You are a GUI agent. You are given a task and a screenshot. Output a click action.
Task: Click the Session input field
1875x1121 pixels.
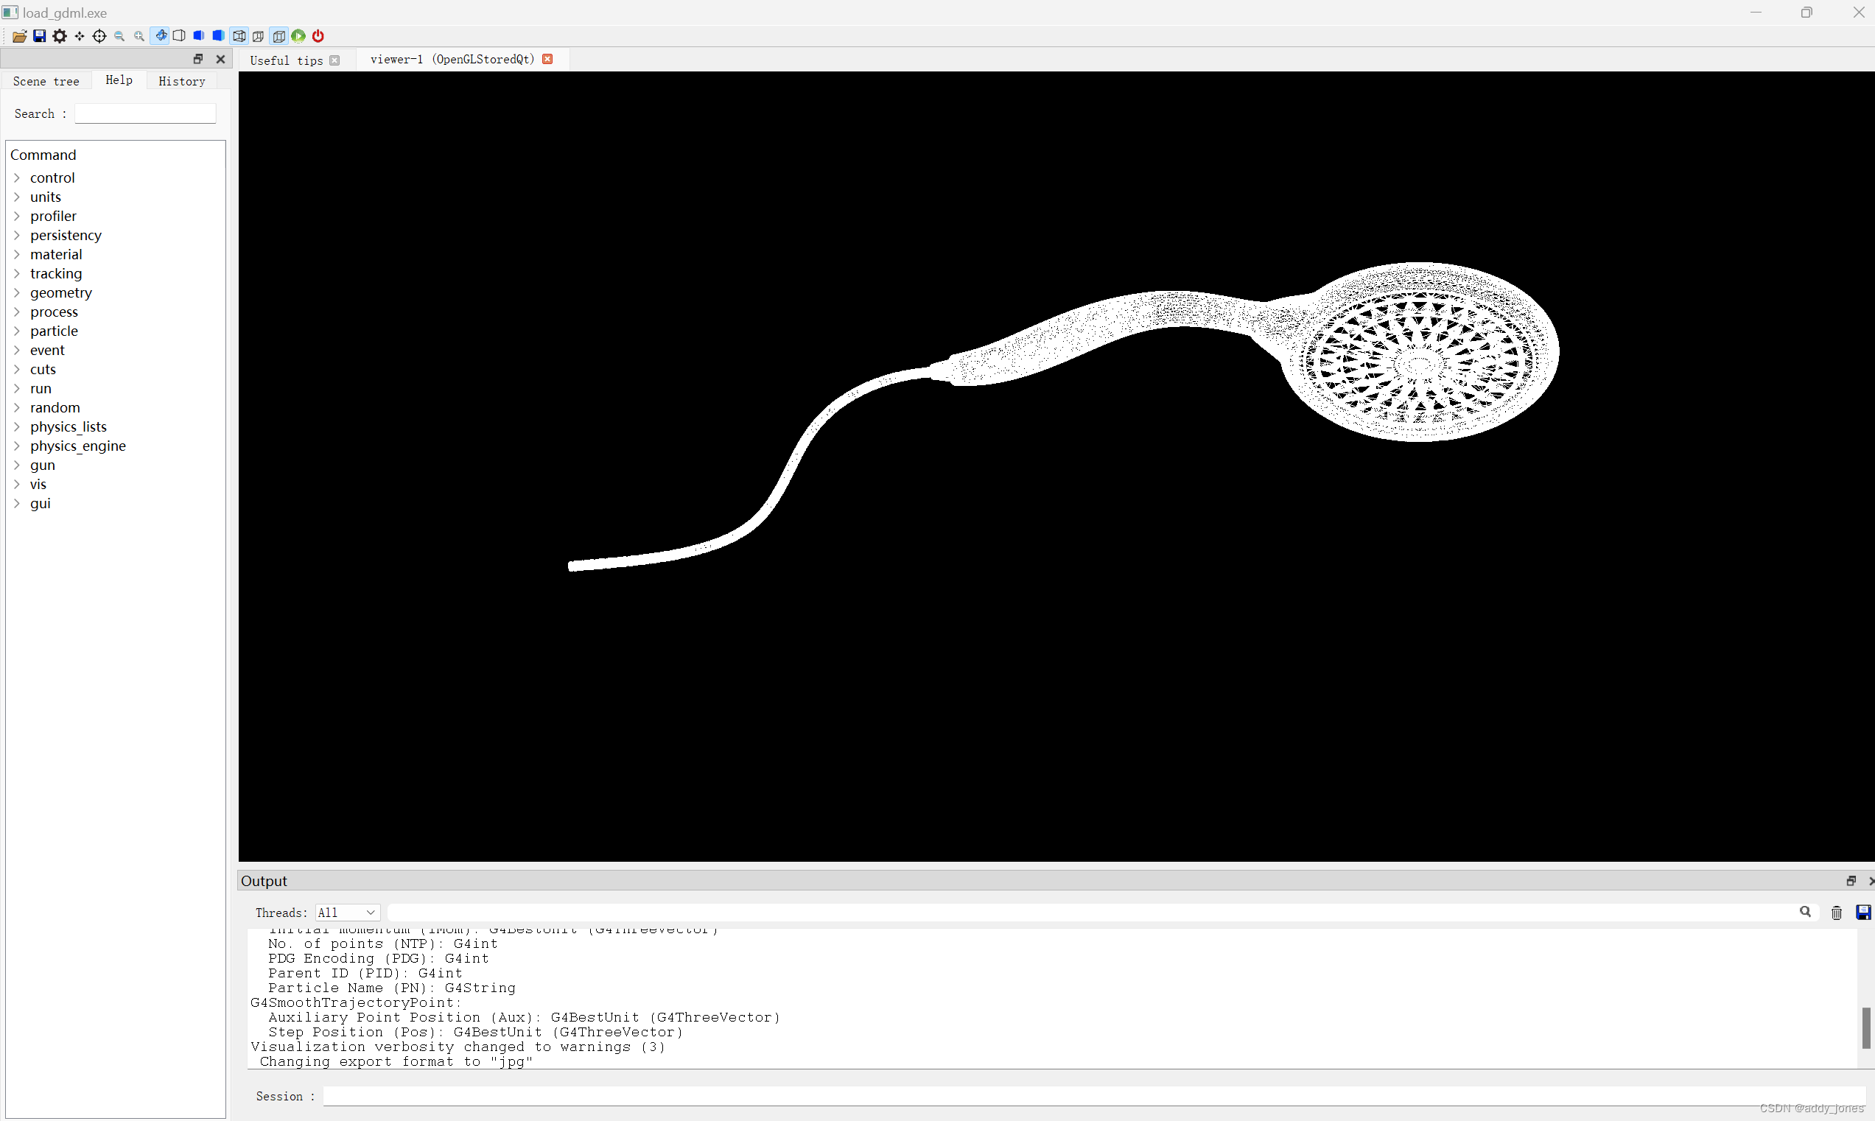click(x=755, y=1096)
